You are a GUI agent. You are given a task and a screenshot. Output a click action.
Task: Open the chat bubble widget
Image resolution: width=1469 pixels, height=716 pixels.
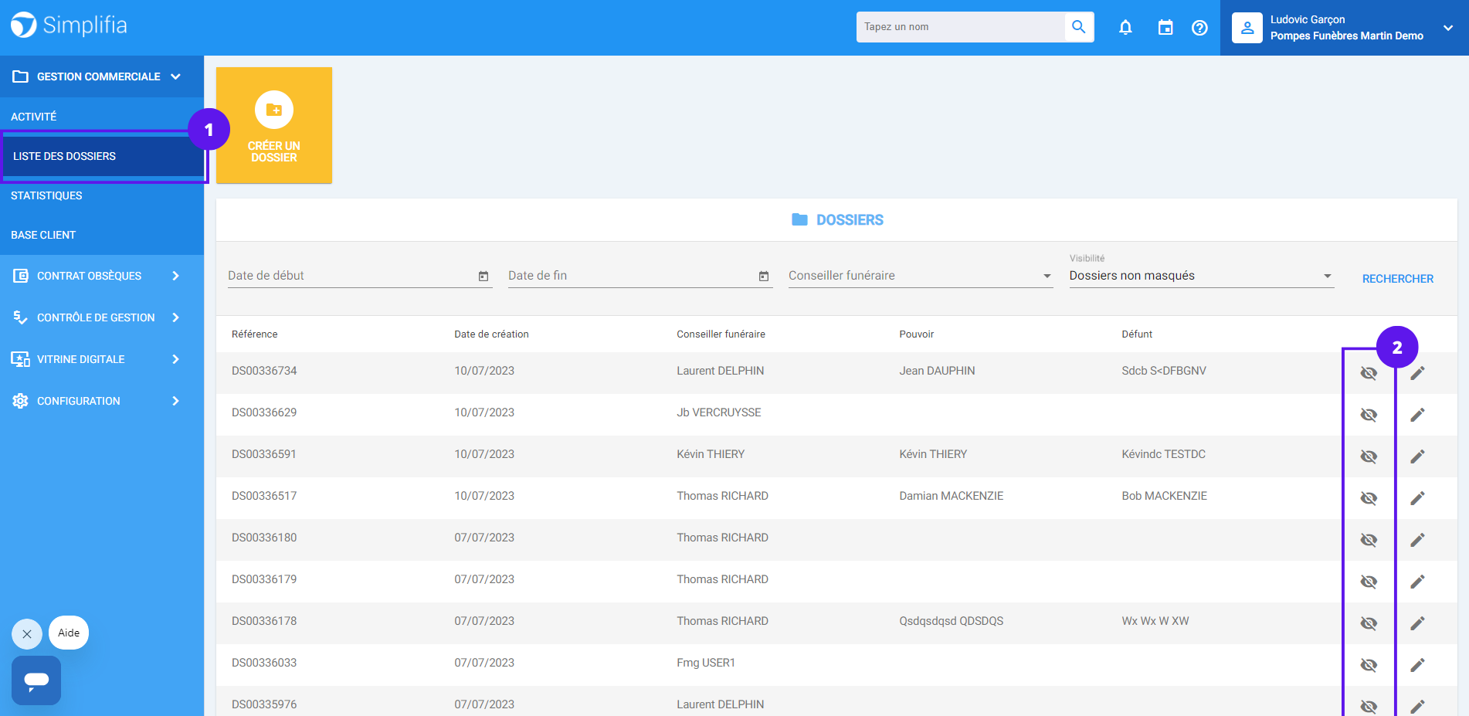tap(36, 680)
